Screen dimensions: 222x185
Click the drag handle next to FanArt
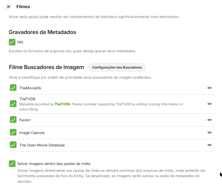[x=209, y=120]
